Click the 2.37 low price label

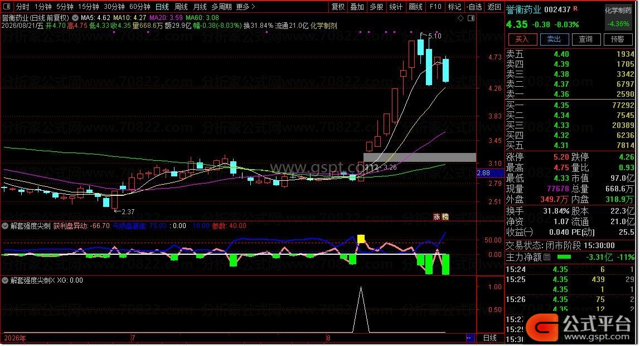(128, 212)
